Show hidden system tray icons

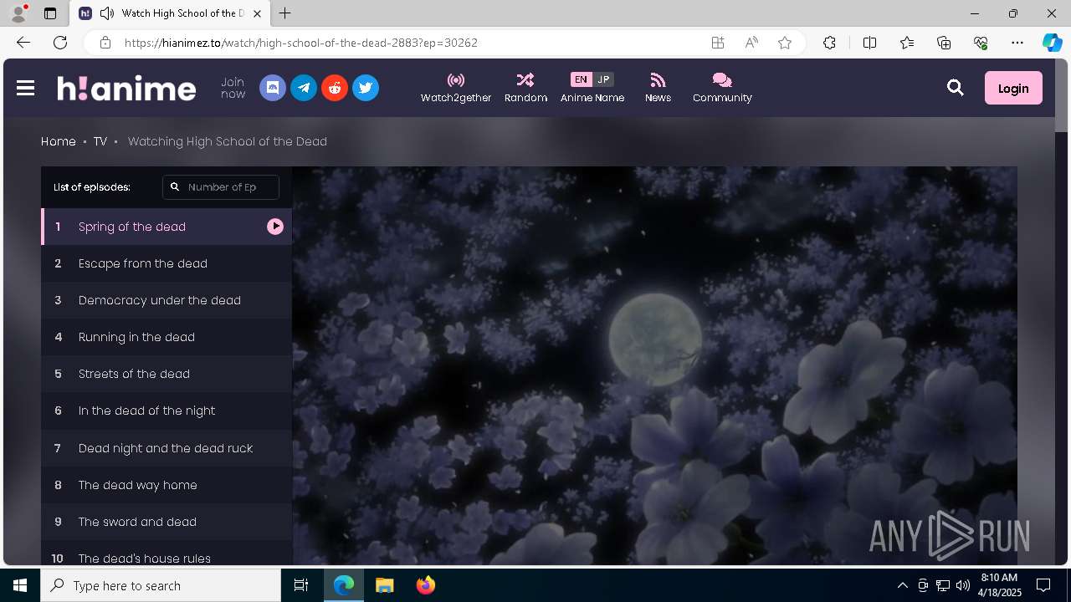pos(902,585)
